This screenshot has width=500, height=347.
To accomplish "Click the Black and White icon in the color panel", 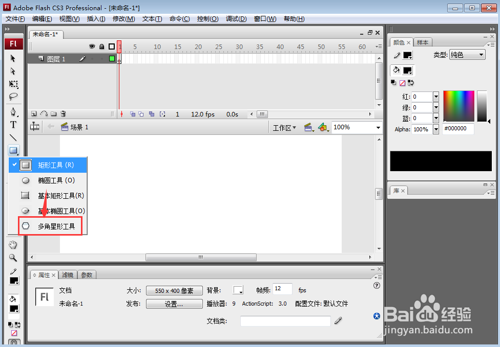I will [393, 83].
